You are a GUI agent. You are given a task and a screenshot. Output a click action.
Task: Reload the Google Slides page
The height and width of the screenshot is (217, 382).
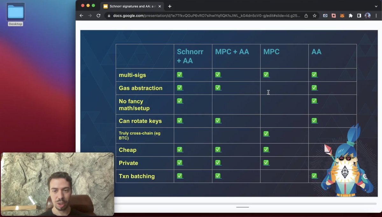(x=98, y=15)
